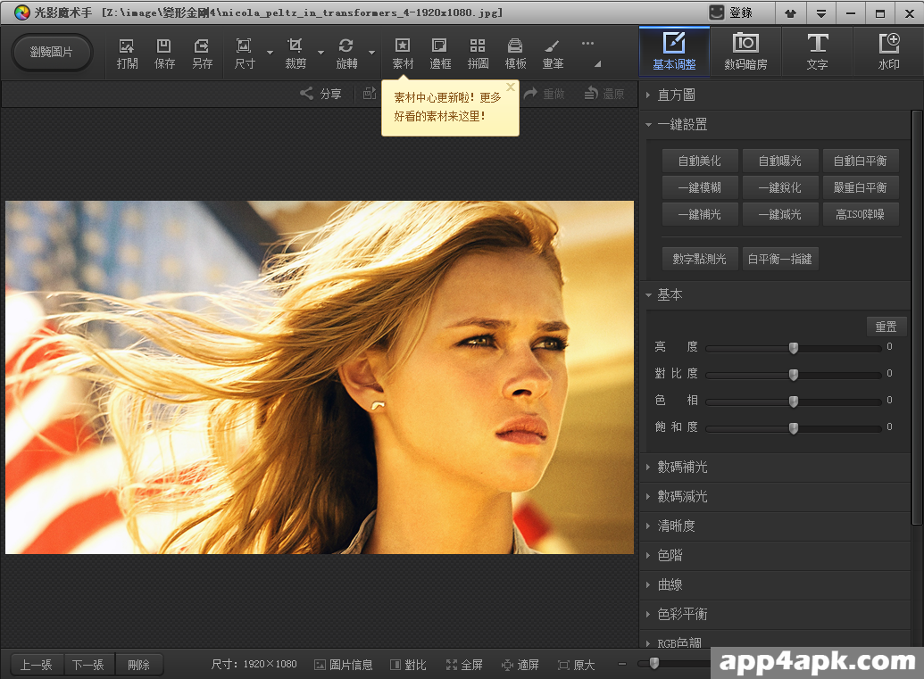924x679 pixels.
Task: Open dropdown arrow next to 裁剪
Action: (x=321, y=53)
